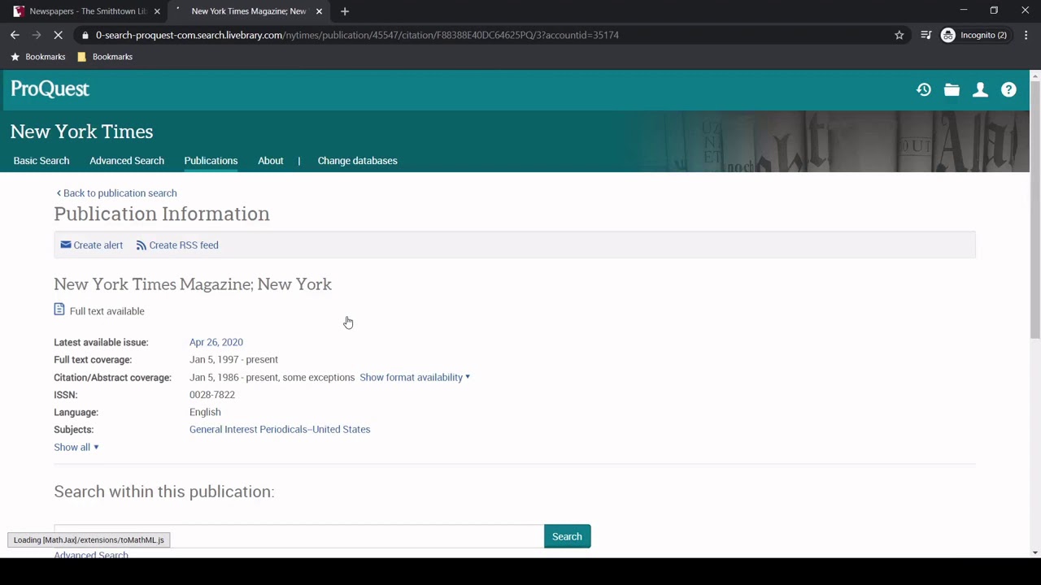Open the selected items folder icon
Image resolution: width=1041 pixels, height=585 pixels.
point(952,90)
